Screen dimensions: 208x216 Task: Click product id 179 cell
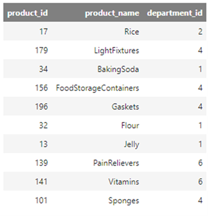[x=41, y=50]
